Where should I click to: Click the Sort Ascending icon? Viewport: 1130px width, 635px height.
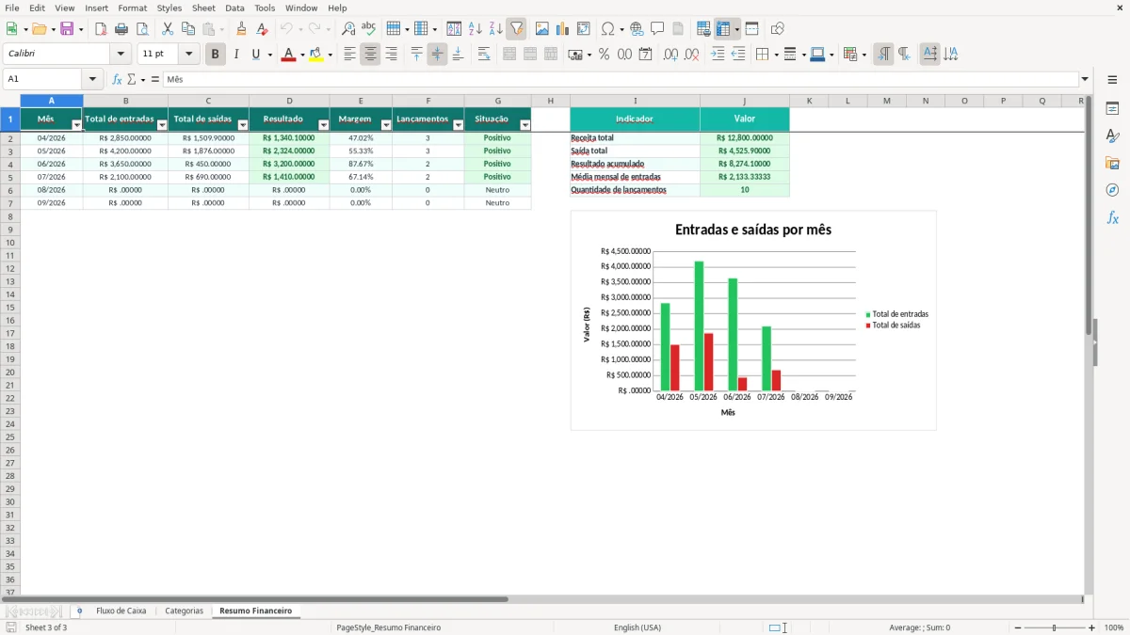[x=476, y=29]
